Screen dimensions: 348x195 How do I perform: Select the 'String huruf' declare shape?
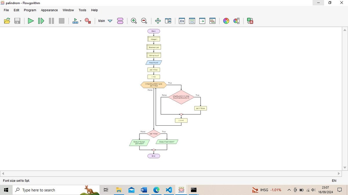pyautogui.click(x=154, y=55)
